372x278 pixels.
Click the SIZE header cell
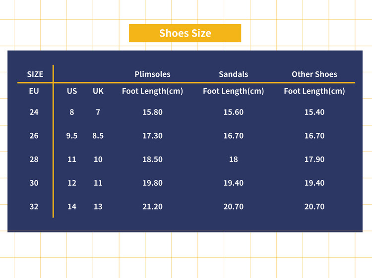coord(35,74)
